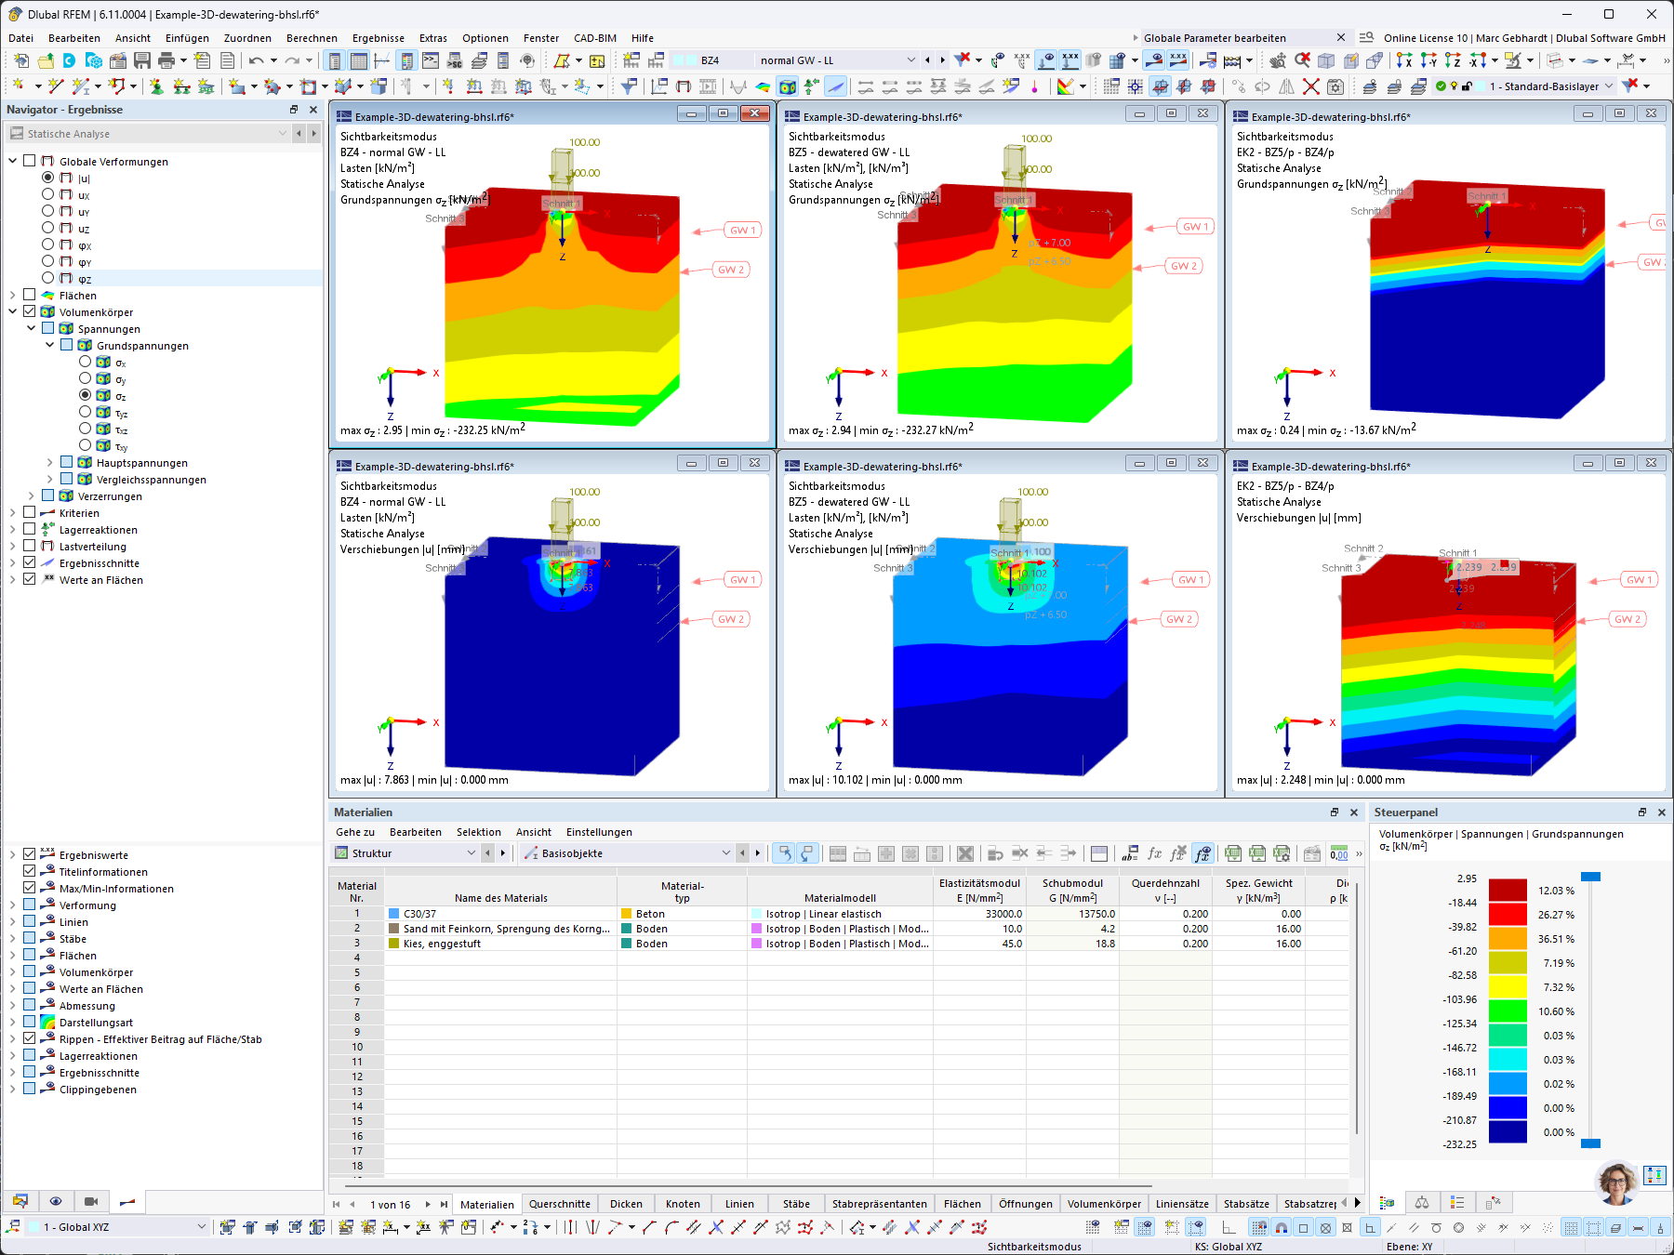The height and width of the screenshot is (1255, 1674).
Task: Click Einstellungen in Materialien panel
Action: coord(599,832)
